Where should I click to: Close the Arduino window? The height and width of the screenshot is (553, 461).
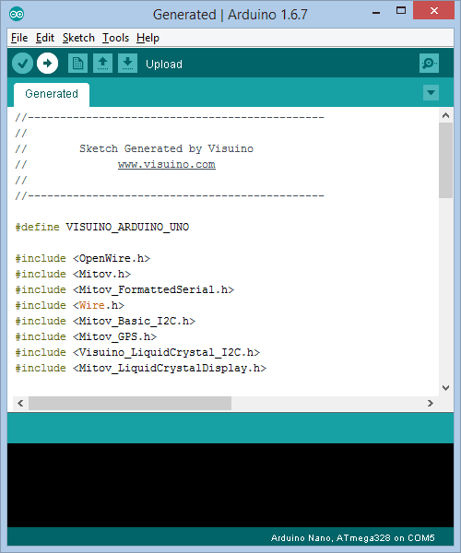pos(434,10)
